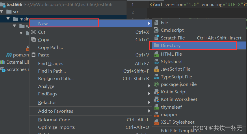Click the TypeScript File TS icon
The height and width of the screenshot is (134, 247).
click(156, 77)
